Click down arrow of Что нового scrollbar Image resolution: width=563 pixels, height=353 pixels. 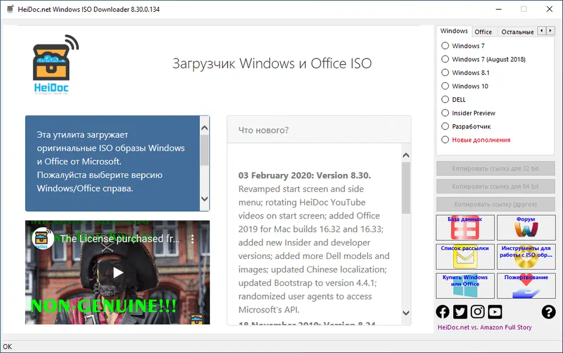point(406,313)
